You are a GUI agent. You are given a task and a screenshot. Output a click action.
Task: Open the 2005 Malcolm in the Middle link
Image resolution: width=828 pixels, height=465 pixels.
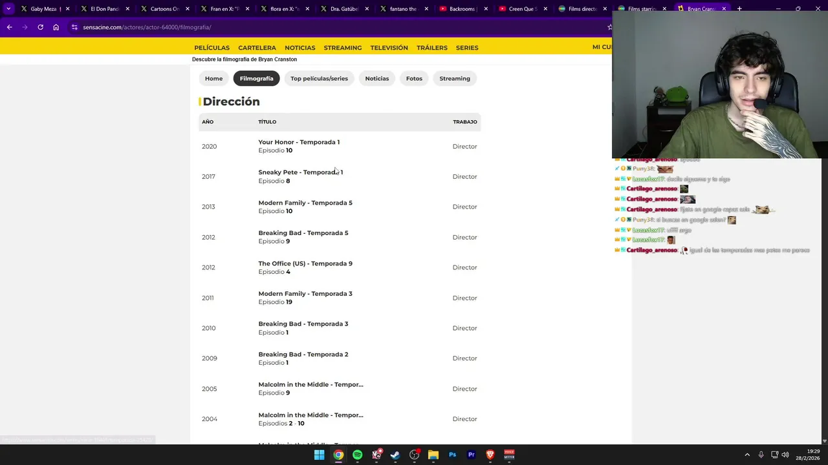click(310, 385)
